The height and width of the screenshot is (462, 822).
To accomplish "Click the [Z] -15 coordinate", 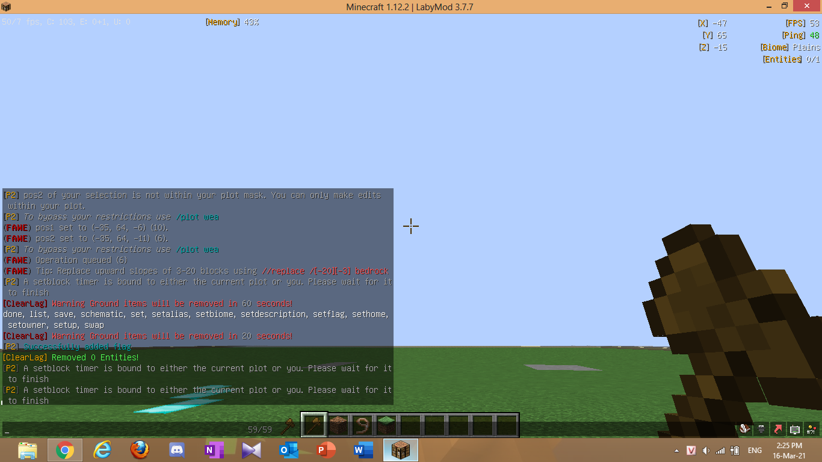I will coord(713,48).
